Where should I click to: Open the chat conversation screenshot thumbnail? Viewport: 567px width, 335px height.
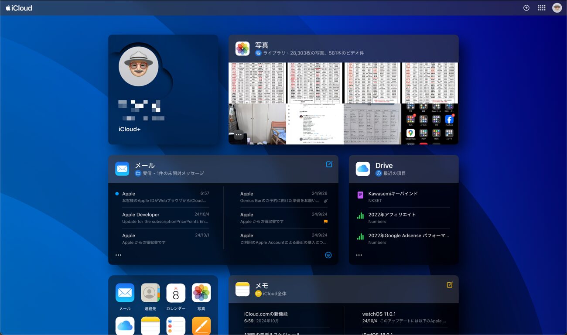(315, 124)
